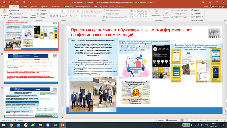Click the Найти find button
Viewport: 227px width, 128px height.
(195, 11)
